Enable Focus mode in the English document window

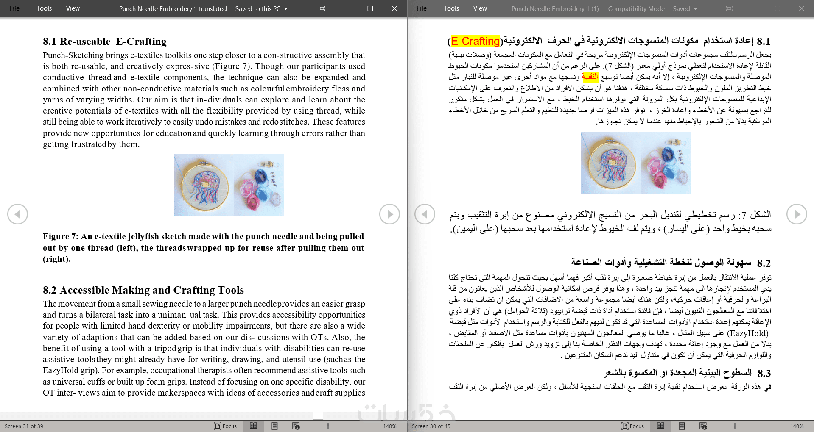click(x=225, y=426)
